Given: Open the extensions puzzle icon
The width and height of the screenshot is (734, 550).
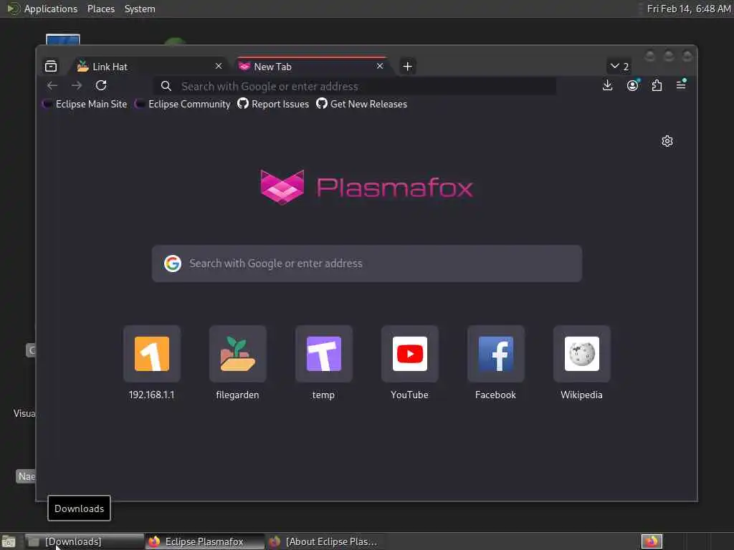Looking at the screenshot, I should (657, 86).
